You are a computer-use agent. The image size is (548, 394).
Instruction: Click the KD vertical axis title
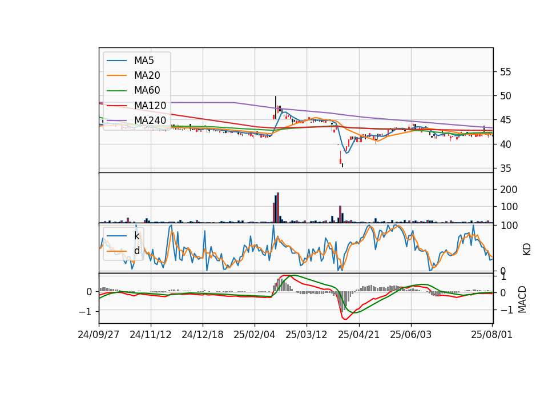527,249
